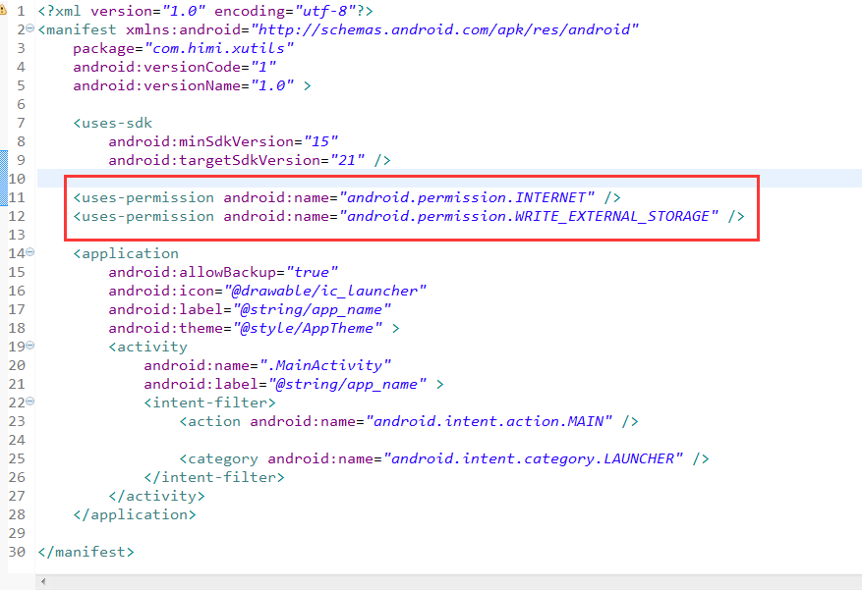The width and height of the screenshot is (862, 590).
Task: Click the @string/app_name value on line 21
Action: pos(347,384)
